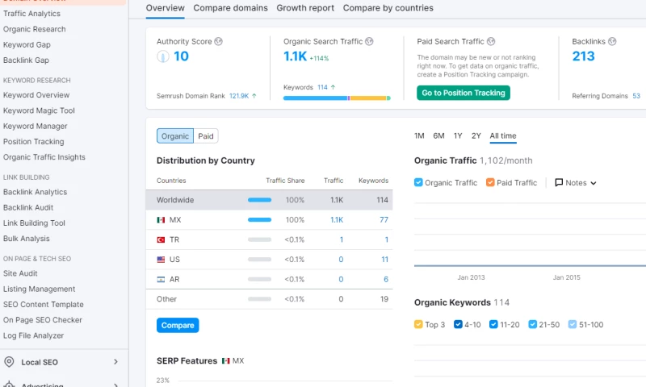Toggle the Top 3 keywords checkbox
Viewport: 646px width, 387px height.
pos(418,325)
